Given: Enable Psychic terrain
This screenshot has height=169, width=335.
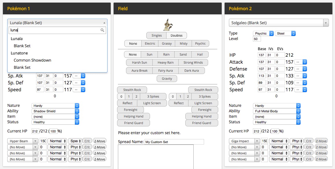Looking at the screenshot, I should tap(200, 43).
